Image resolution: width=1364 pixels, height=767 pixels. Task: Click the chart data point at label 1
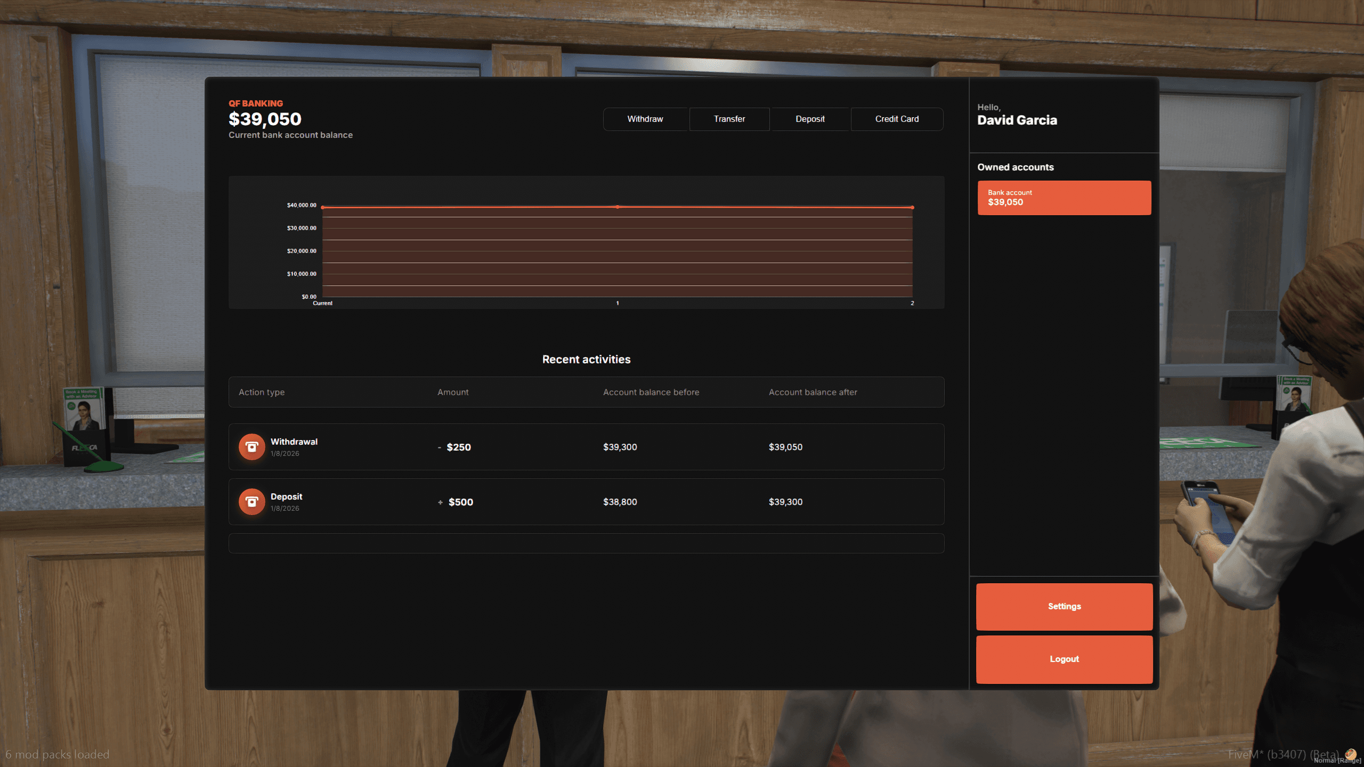[618, 207]
